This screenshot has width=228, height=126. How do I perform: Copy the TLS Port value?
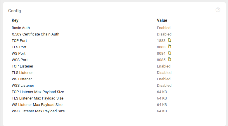tap(170, 47)
